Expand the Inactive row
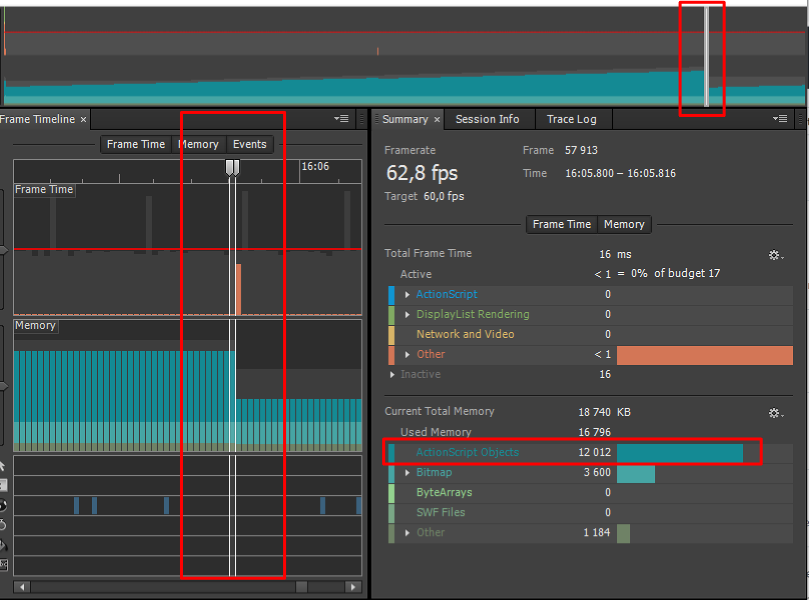The width and height of the screenshot is (809, 600). [392, 375]
